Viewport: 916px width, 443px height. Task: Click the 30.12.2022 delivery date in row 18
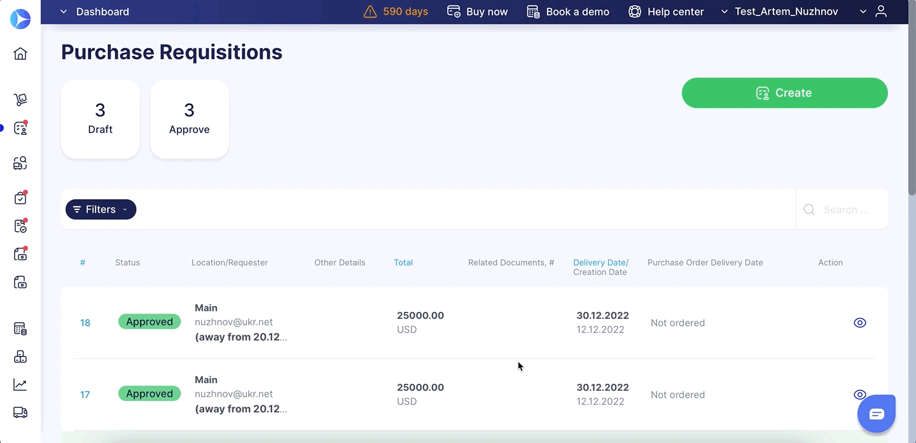point(602,316)
